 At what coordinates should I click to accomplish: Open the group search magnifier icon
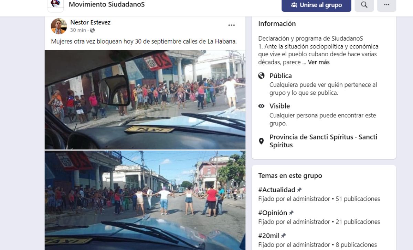tap(364, 5)
